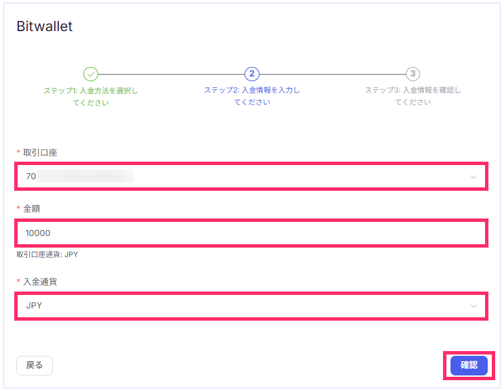Click the 取引口座 field label
This screenshot has width=504, height=391.
pos(40,152)
